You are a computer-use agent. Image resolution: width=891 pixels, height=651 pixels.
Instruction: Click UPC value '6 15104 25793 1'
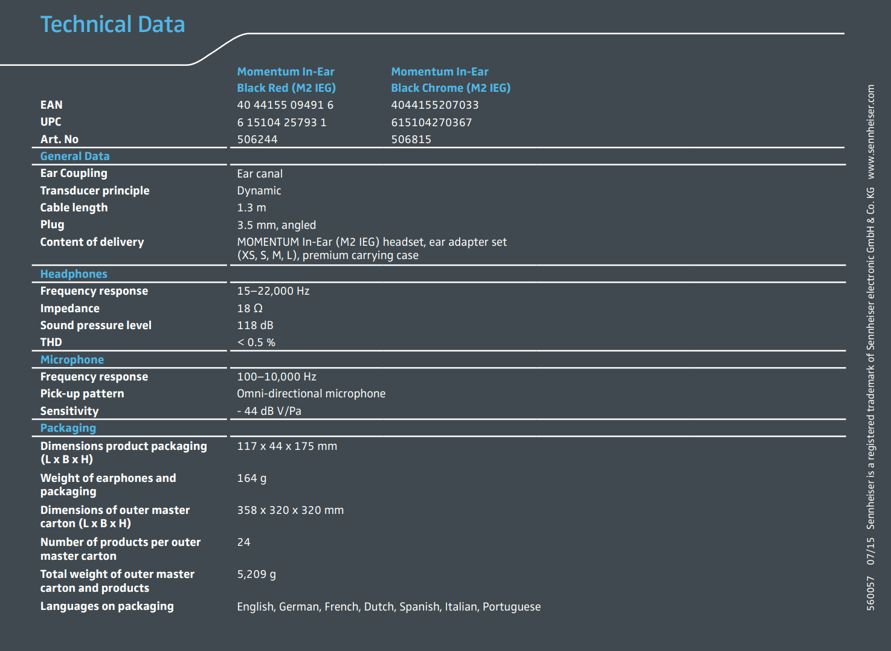pyautogui.click(x=281, y=123)
